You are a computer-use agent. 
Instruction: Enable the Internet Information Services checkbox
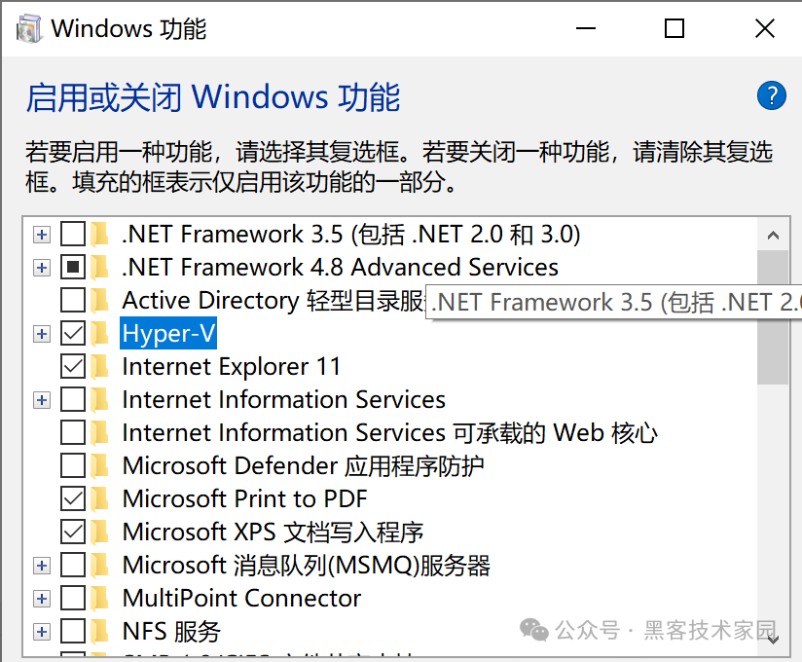pos(73,399)
